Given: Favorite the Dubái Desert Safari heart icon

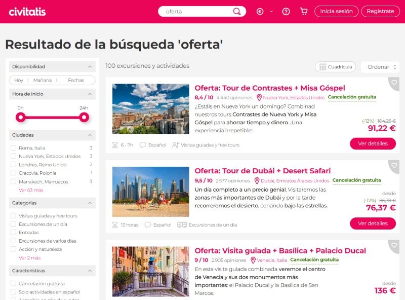Looking at the screenshot, I should tap(394, 165).
